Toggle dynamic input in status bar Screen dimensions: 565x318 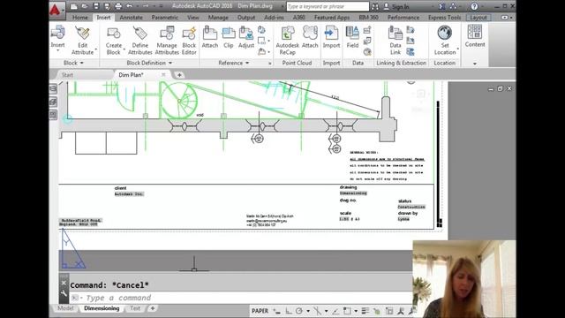pos(276,311)
